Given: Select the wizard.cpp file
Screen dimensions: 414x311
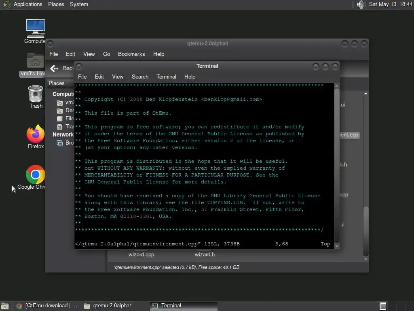Looking at the screenshot, I should (x=141, y=254).
